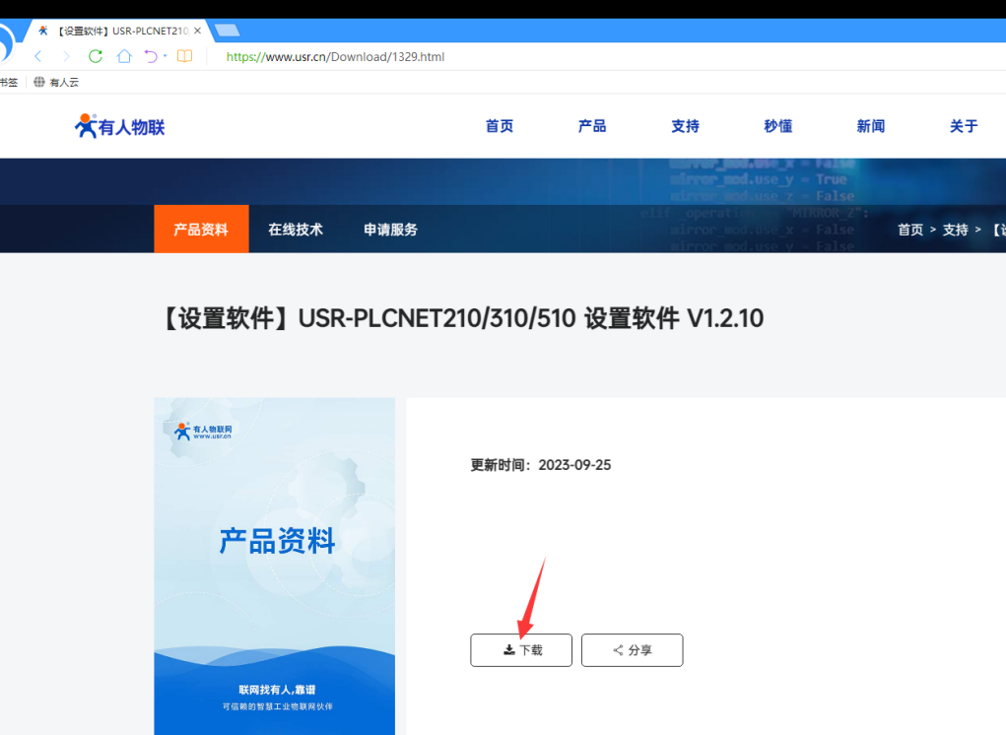Click the browser forward arrow
This screenshot has height=735, width=1006.
pyautogui.click(x=67, y=56)
